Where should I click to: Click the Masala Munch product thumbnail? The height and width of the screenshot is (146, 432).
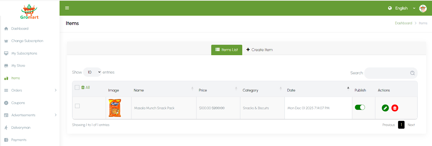[115, 108]
